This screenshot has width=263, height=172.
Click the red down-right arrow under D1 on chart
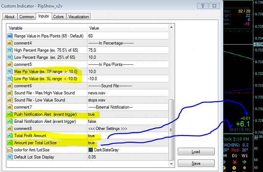click(x=234, y=162)
